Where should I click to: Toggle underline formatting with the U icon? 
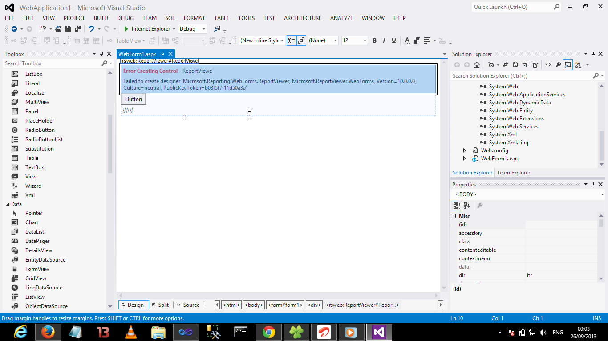tap(394, 40)
